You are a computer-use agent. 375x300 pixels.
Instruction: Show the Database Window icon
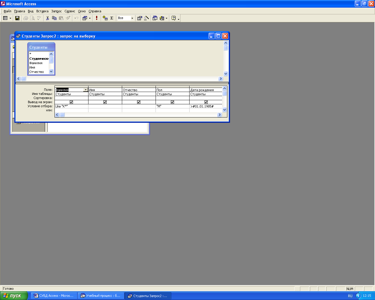click(x=155, y=18)
